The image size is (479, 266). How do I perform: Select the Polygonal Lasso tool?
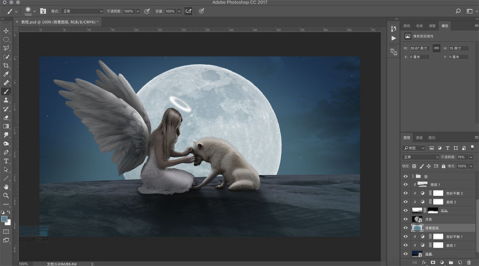click(x=6, y=48)
